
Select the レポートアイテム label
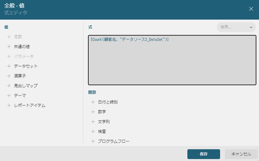pyautogui.click(x=29, y=105)
